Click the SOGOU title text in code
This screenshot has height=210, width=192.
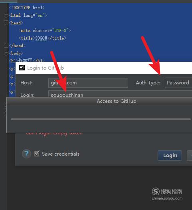(41, 38)
